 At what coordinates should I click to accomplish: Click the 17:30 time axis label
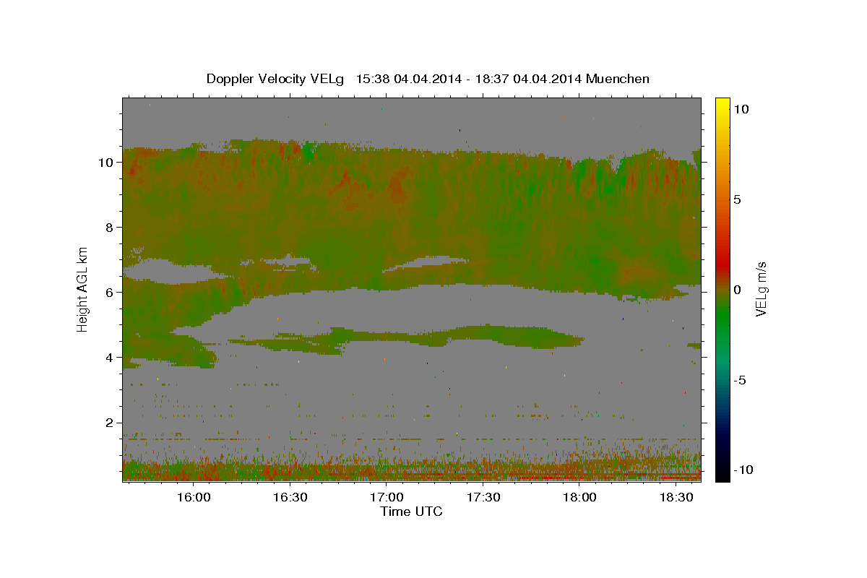[x=483, y=497]
